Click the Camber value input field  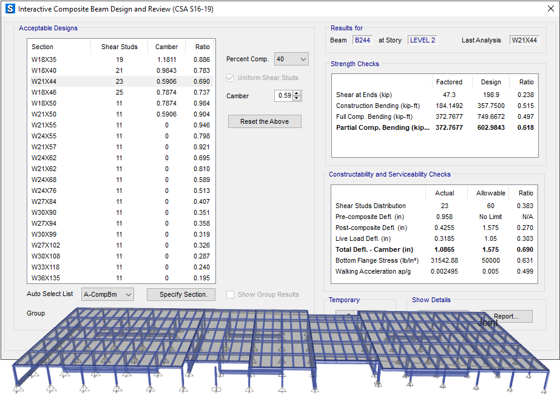pyautogui.click(x=282, y=96)
